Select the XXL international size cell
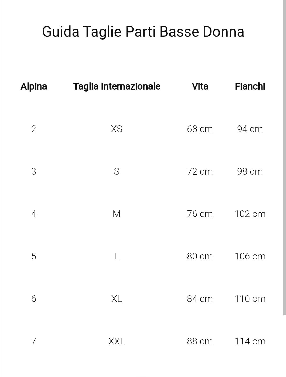 117,341
